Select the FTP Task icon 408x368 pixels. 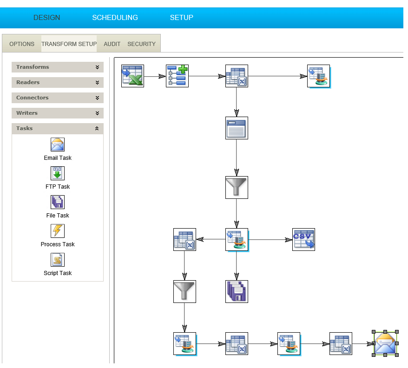[x=58, y=173]
